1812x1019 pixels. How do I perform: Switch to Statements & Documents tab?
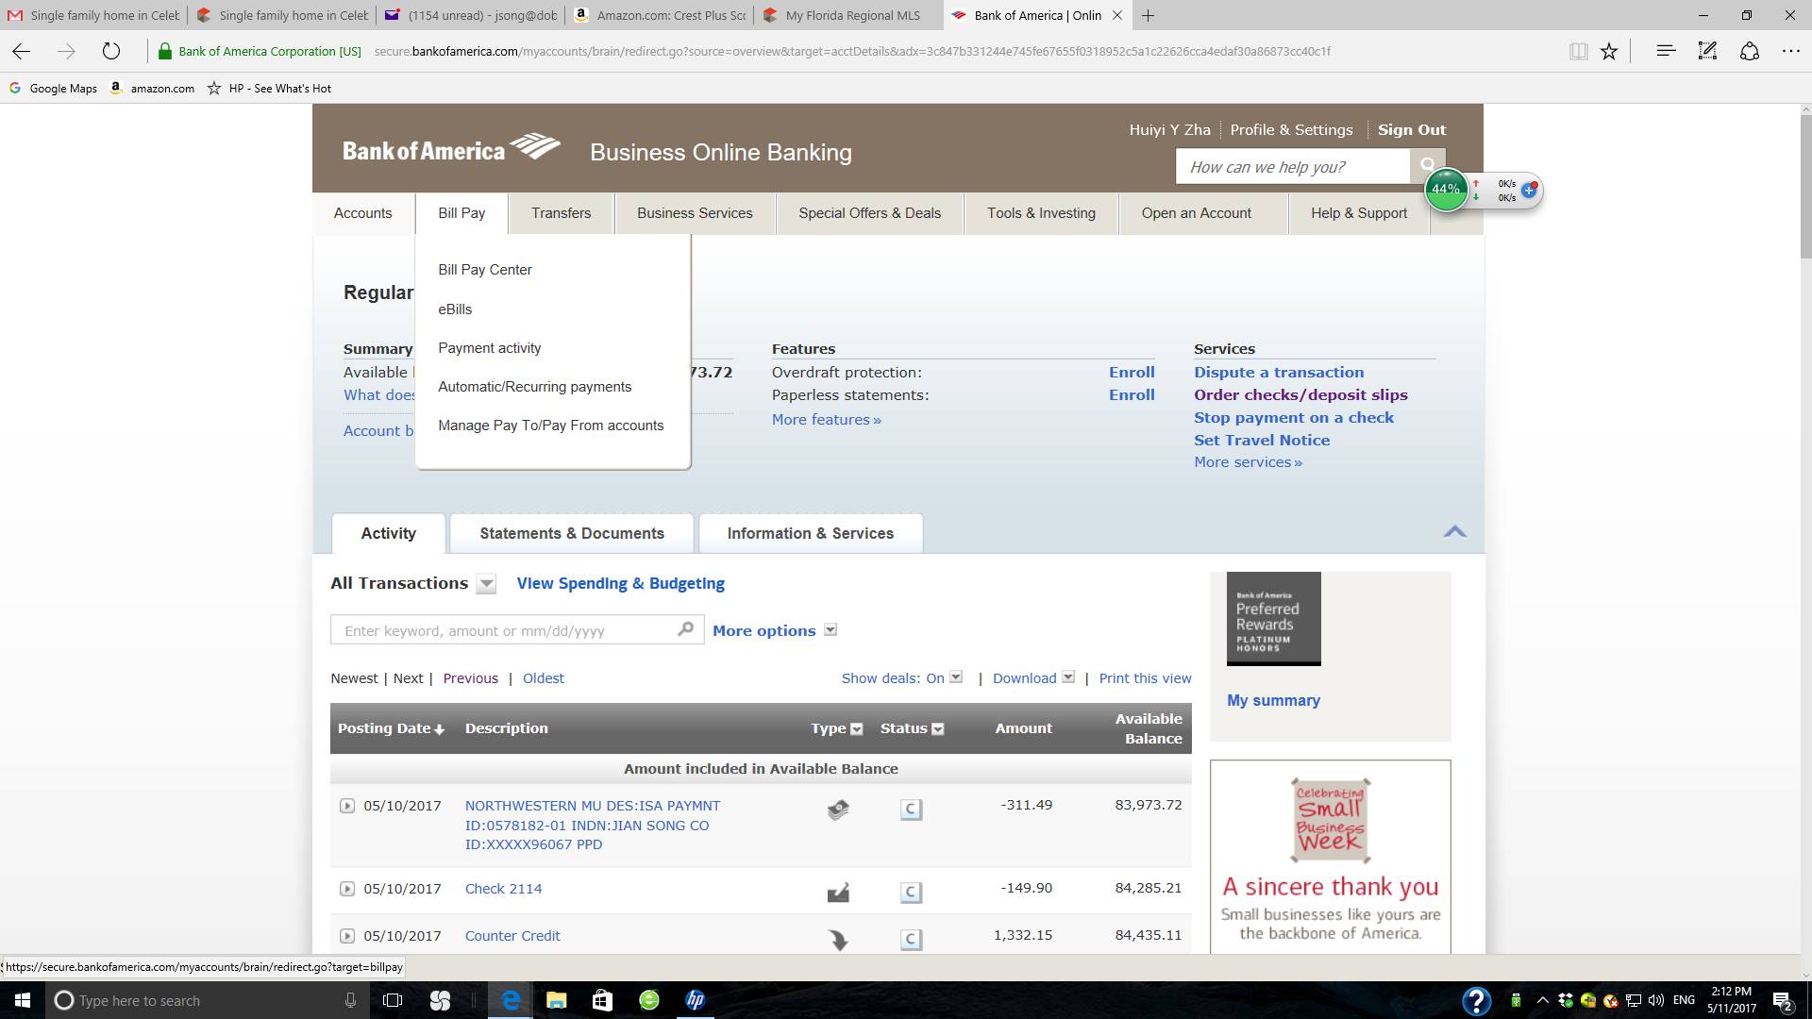coord(572,533)
